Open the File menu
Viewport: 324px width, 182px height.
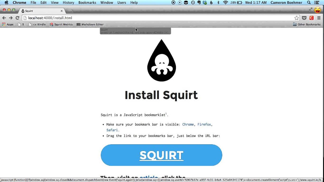click(x=33, y=3)
